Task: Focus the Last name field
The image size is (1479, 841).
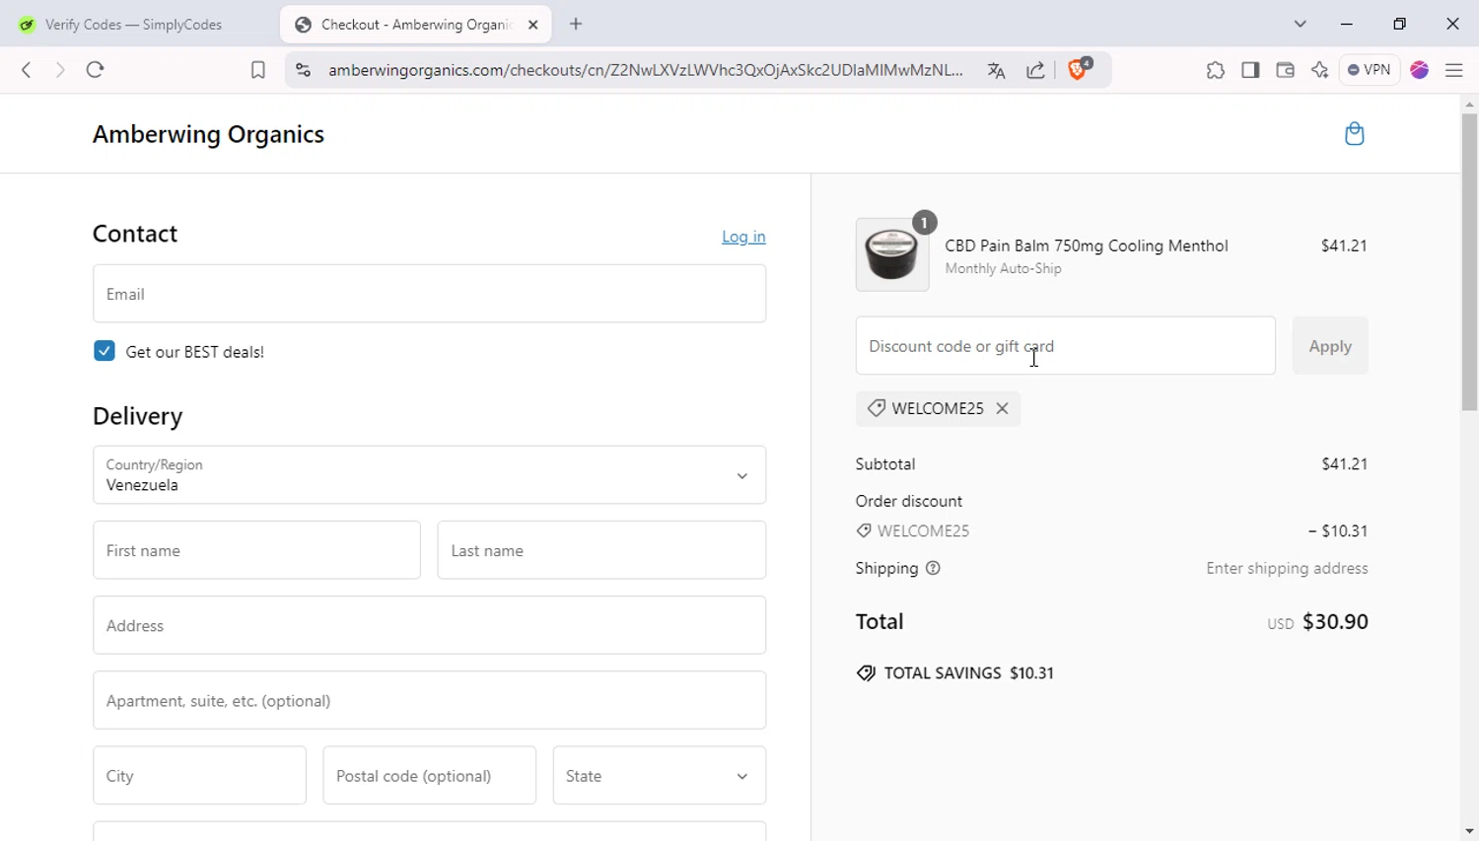Action: pos(601,550)
